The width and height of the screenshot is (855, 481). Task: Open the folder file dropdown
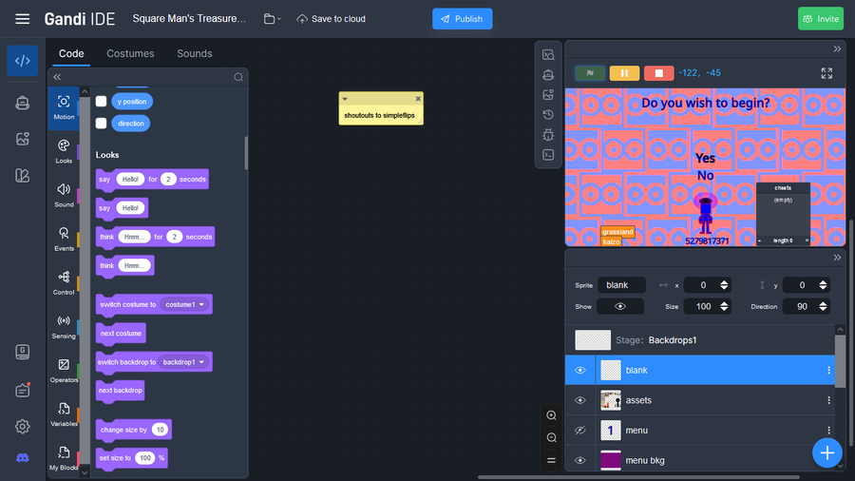(272, 19)
